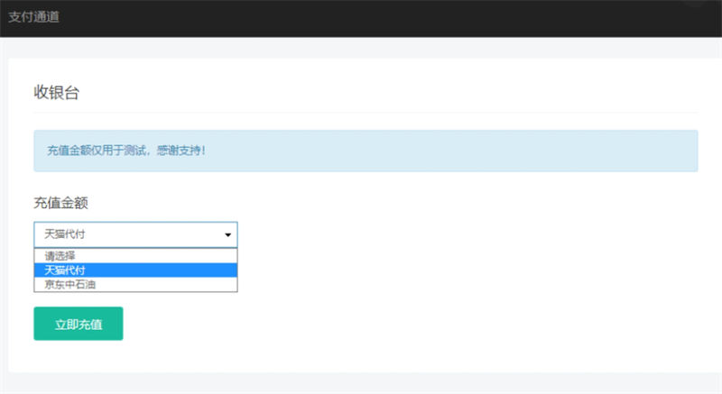Viewport: 722px width, 394px height.
Task: Click the 充值金额 field label
Action: (x=60, y=202)
